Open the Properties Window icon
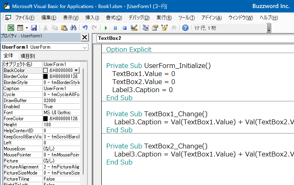The height and width of the screenshot is (185, 294). click(x=155, y=28)
